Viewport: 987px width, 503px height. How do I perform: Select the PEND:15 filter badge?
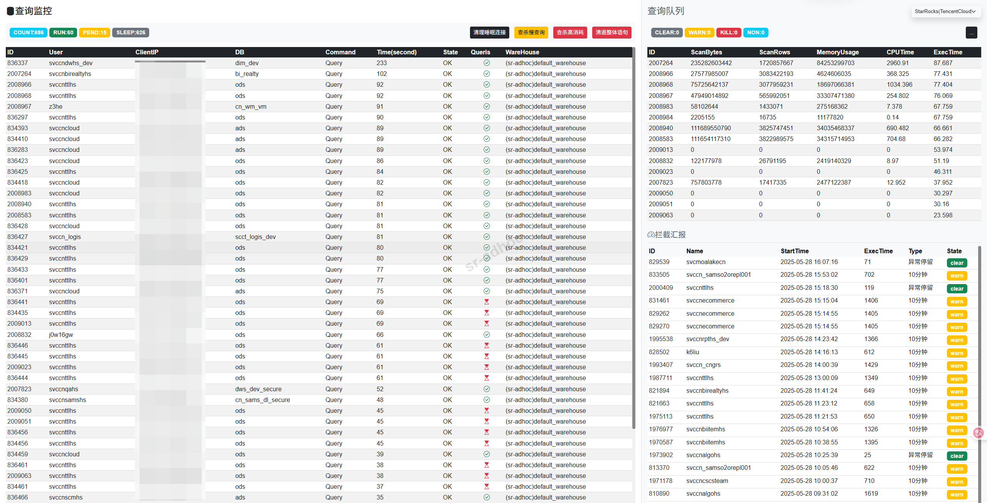pos(94,32)
